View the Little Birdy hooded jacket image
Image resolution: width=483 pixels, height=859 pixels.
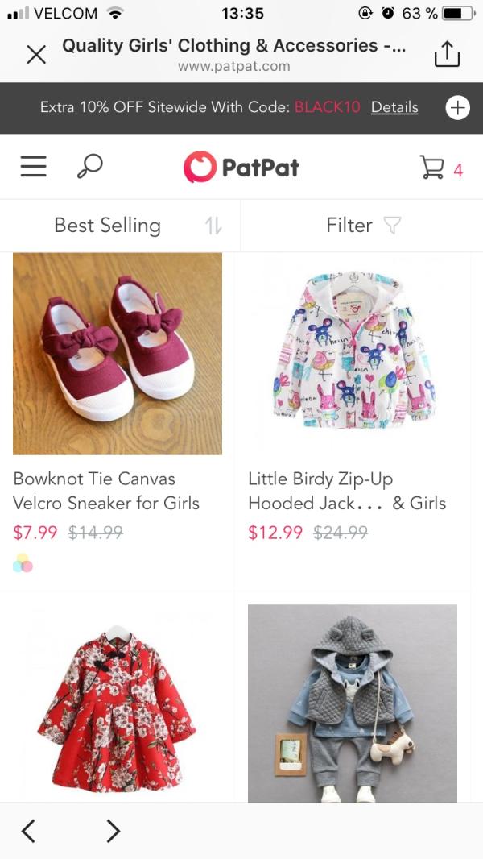point(353,354)
